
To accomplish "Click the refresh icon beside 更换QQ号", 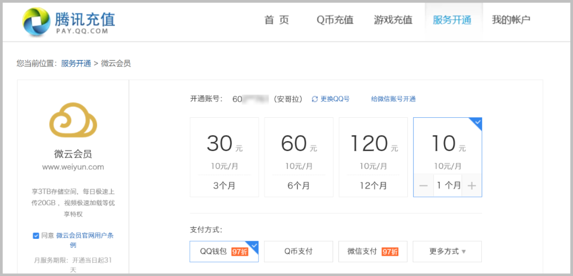I will pyautogui.click(x=315, y=99).
